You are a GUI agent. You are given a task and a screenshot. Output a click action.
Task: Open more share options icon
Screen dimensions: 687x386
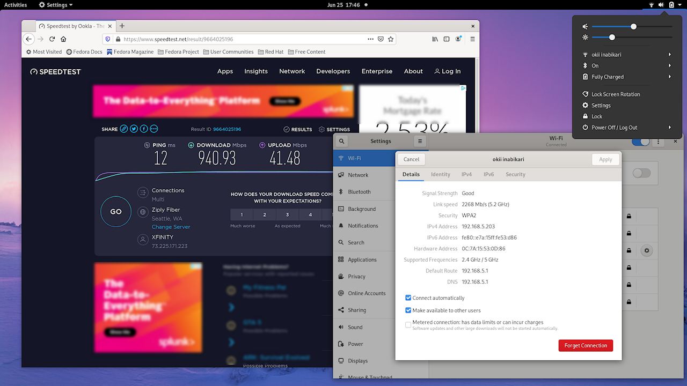coord(154,129)
